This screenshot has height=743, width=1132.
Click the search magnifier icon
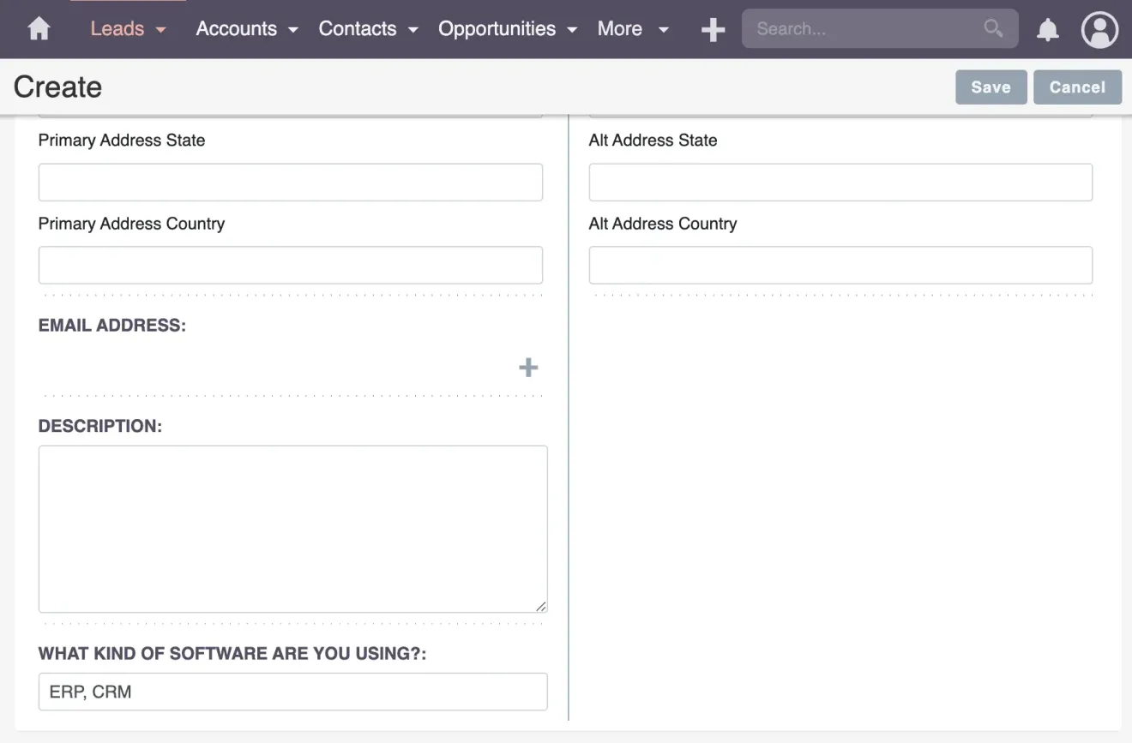(992, 28)
